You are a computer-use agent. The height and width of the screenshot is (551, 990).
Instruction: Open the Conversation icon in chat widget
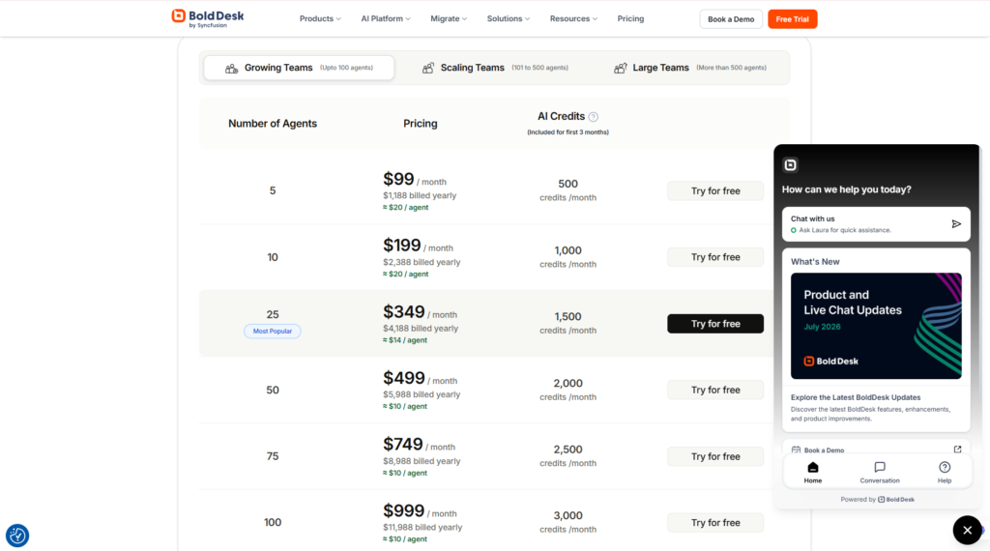[x=880, y=468]
